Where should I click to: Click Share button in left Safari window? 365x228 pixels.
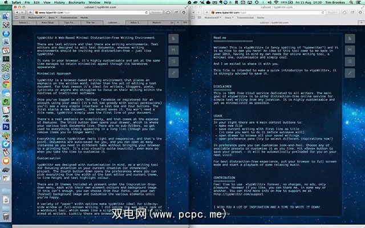click(x=176, y=13)
